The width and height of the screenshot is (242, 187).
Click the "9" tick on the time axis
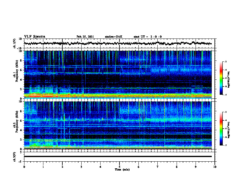pyautogui.click(x=196, y=167)
